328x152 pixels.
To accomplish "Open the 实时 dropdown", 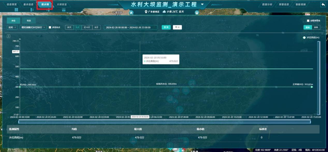I will 12,27.
